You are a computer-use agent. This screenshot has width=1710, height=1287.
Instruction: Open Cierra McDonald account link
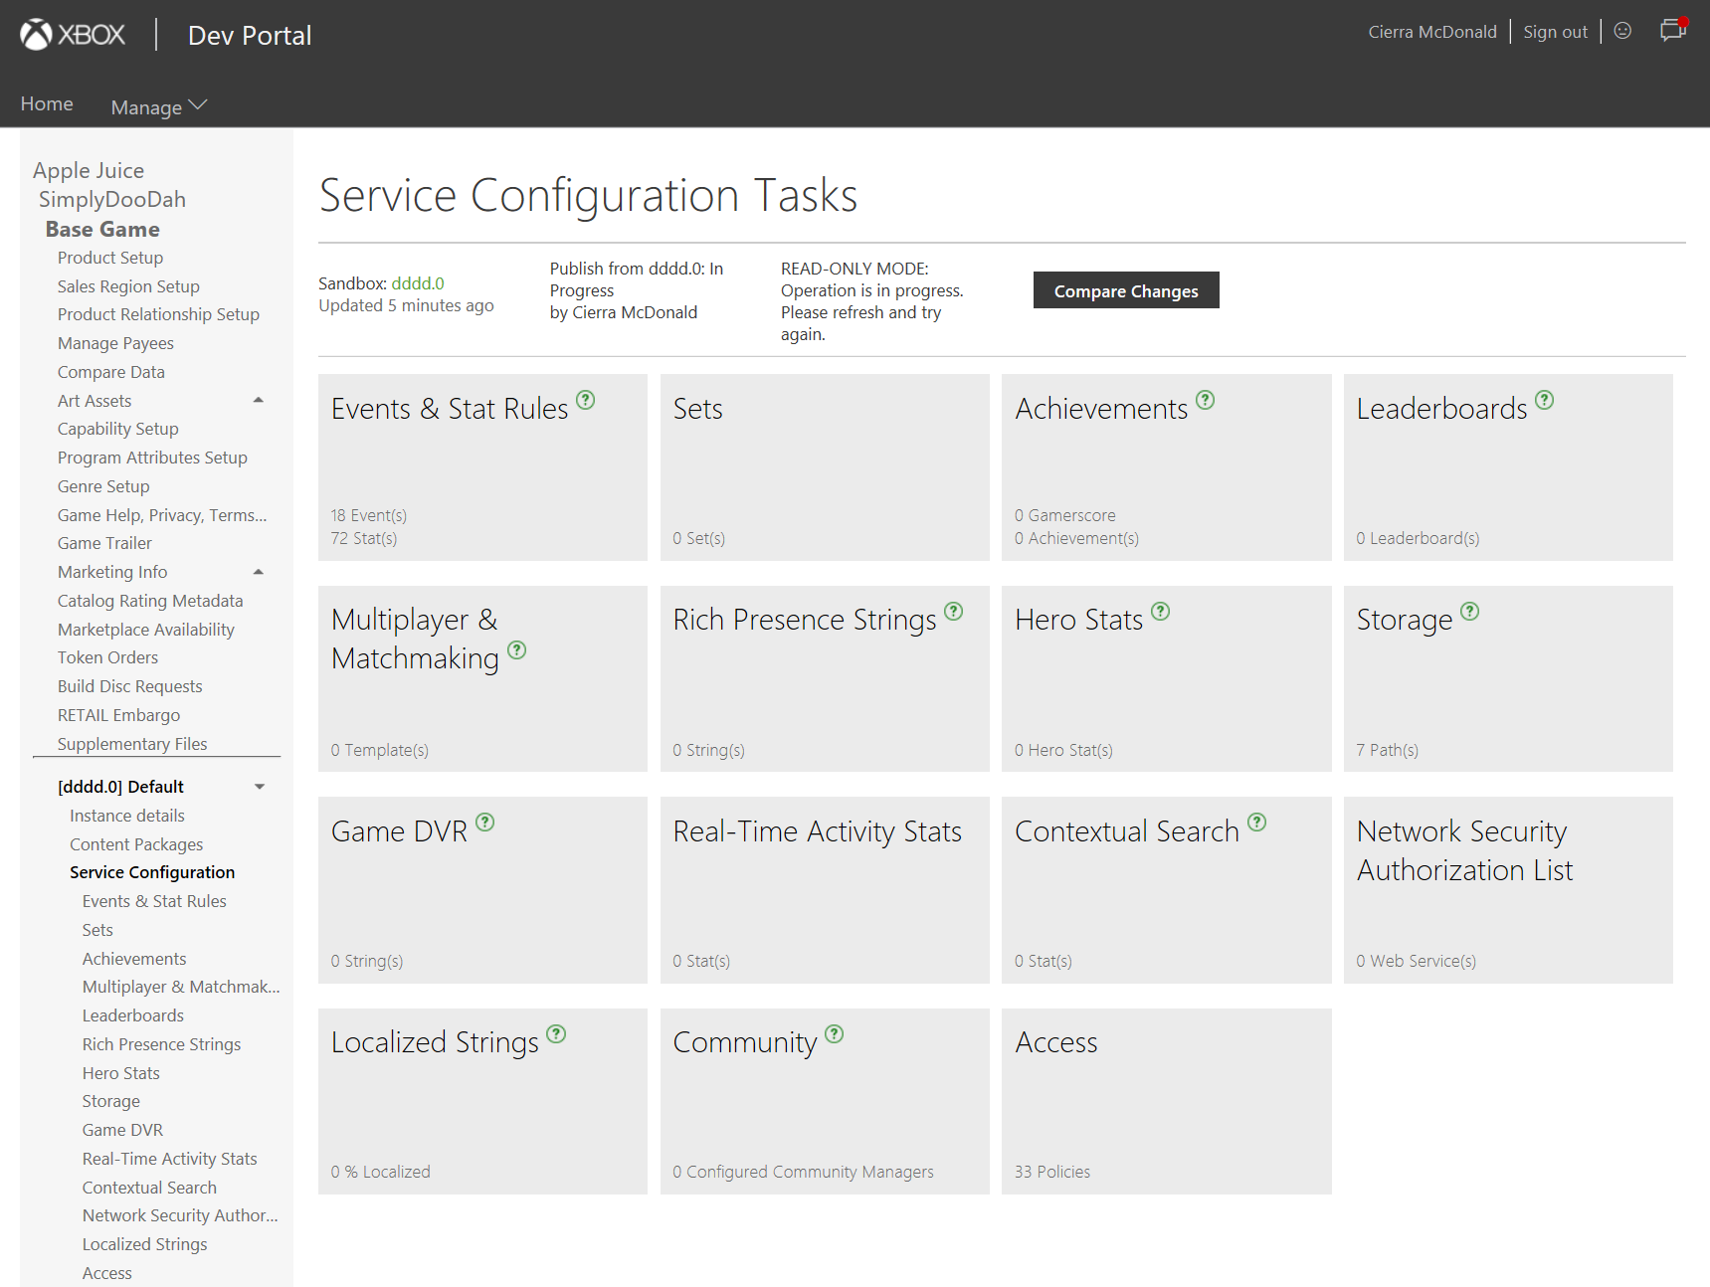(1431, 32)
